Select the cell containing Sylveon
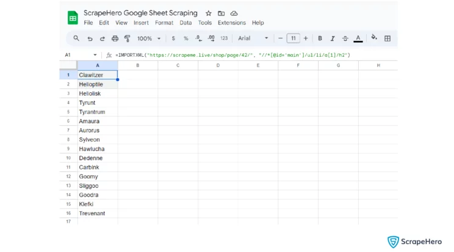The width and height of the screenshot is (454, 252). (98, 140)
